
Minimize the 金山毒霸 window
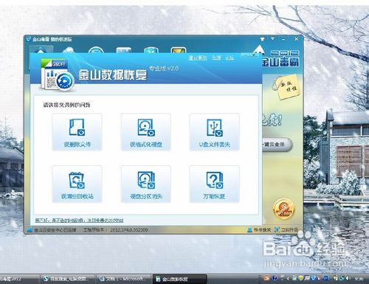(283, 39)
